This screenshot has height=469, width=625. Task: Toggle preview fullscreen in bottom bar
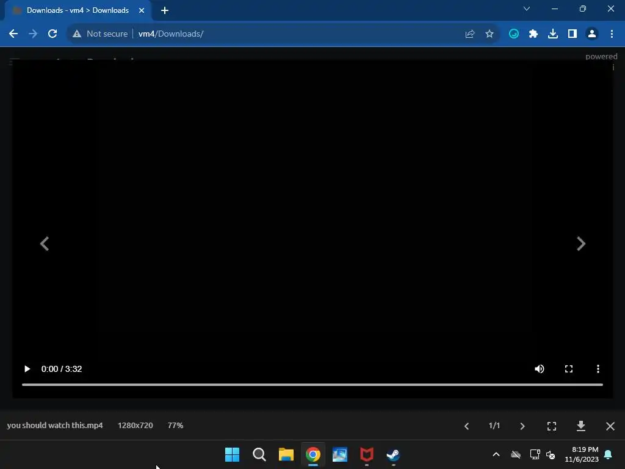552,426
